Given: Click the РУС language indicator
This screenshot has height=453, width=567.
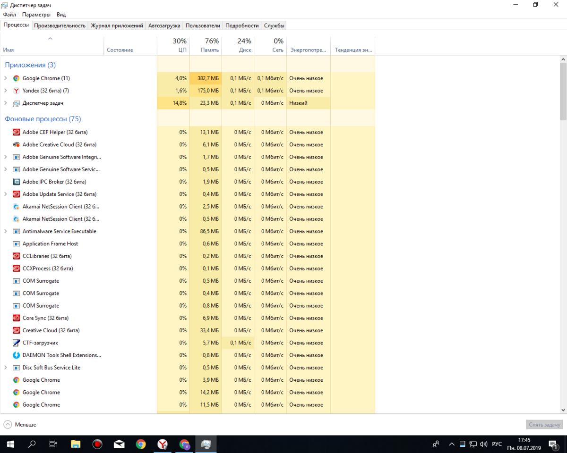Looking at the screenshot, I should pos(497,444).
